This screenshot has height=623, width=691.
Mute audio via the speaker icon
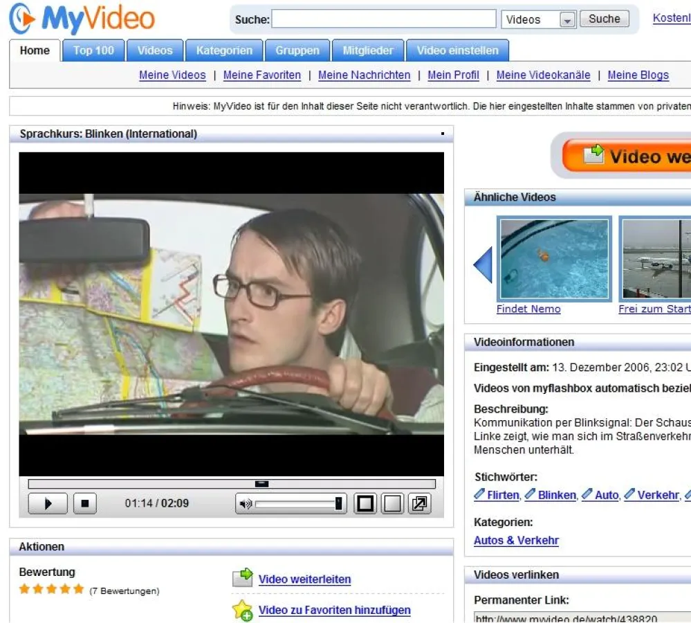tap(245, 504)
